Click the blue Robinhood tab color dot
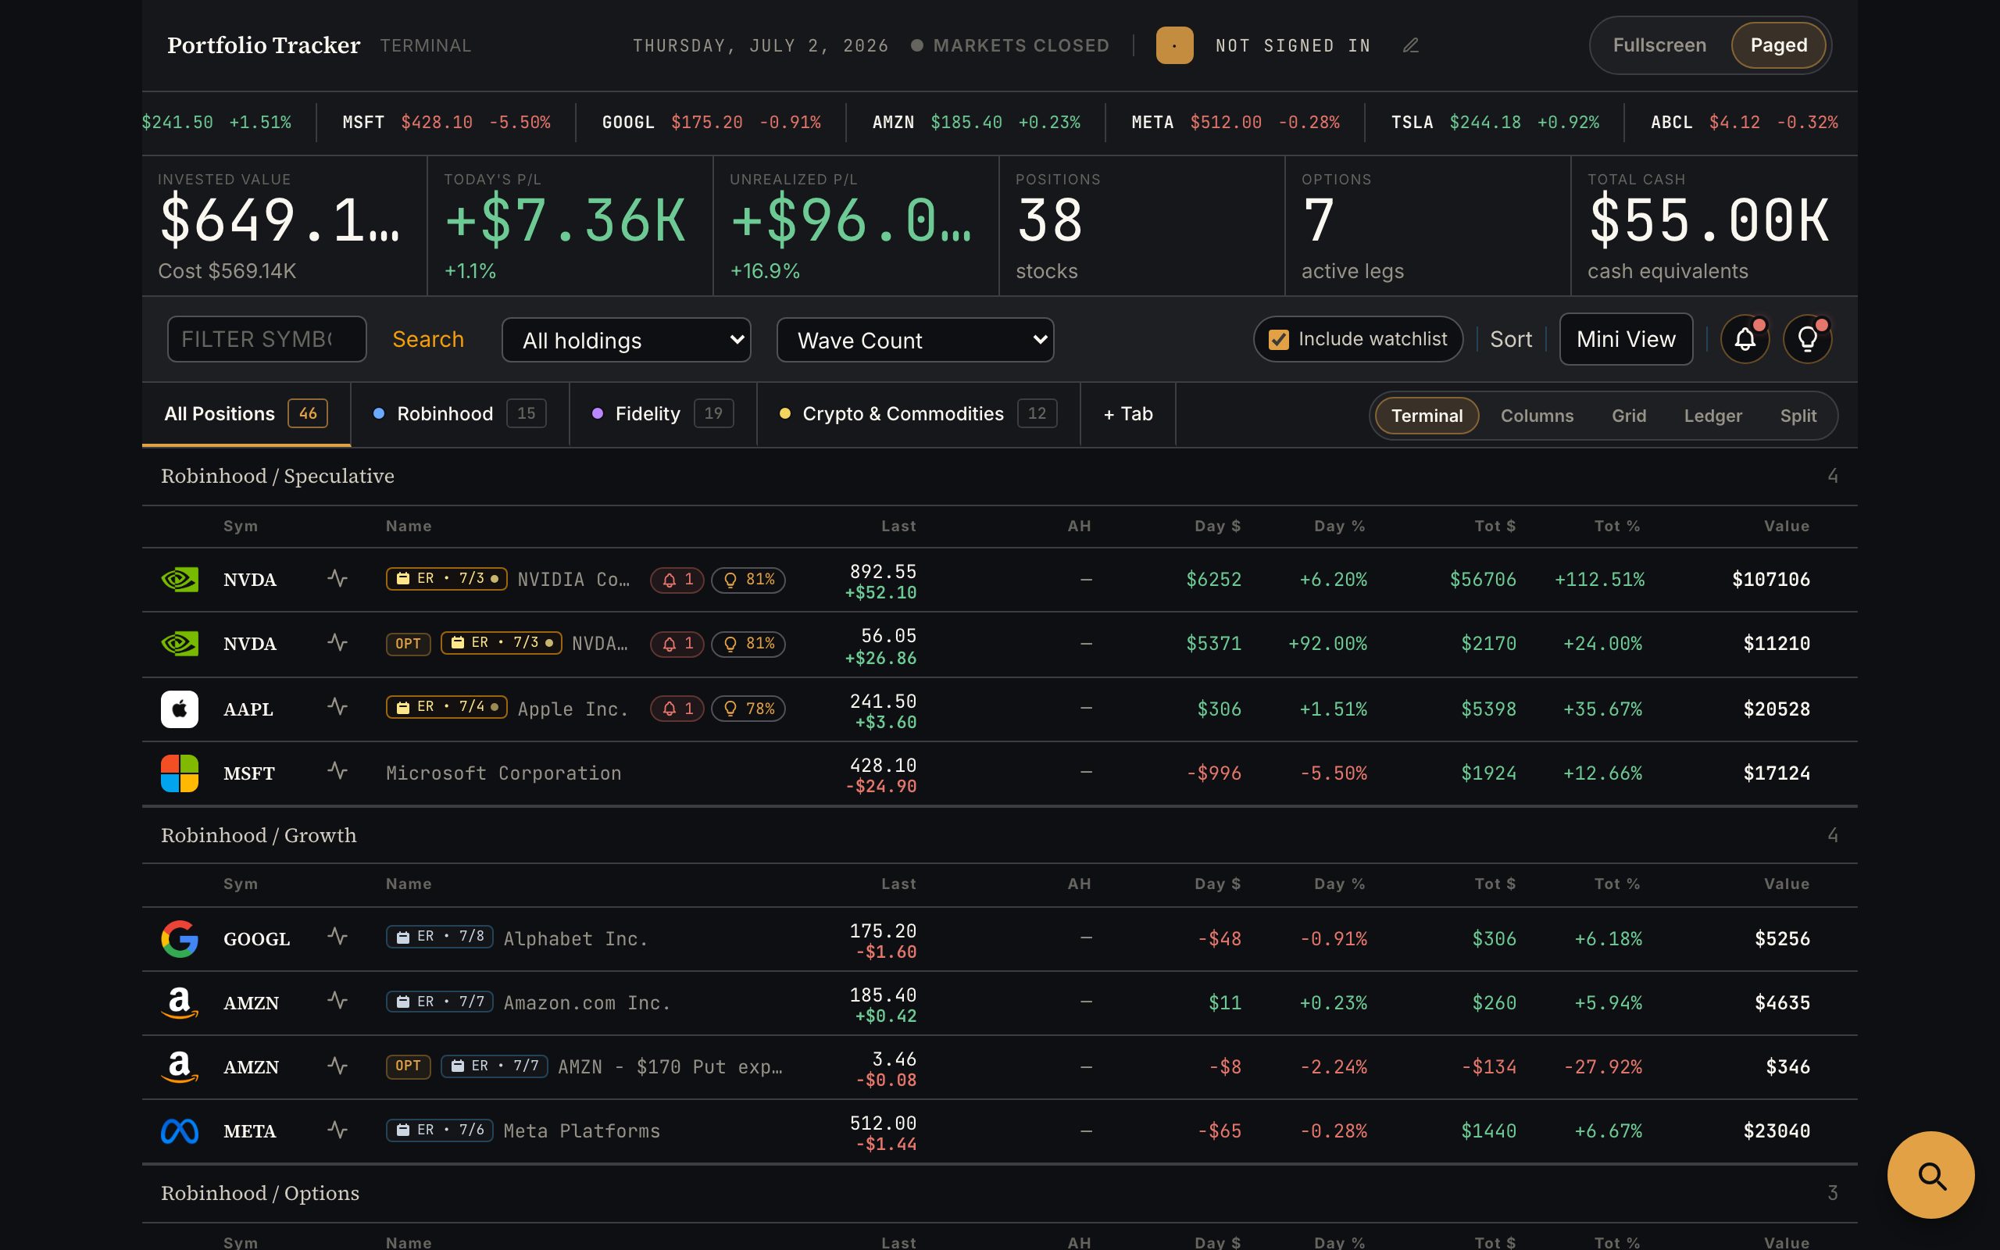 (378, 413)
